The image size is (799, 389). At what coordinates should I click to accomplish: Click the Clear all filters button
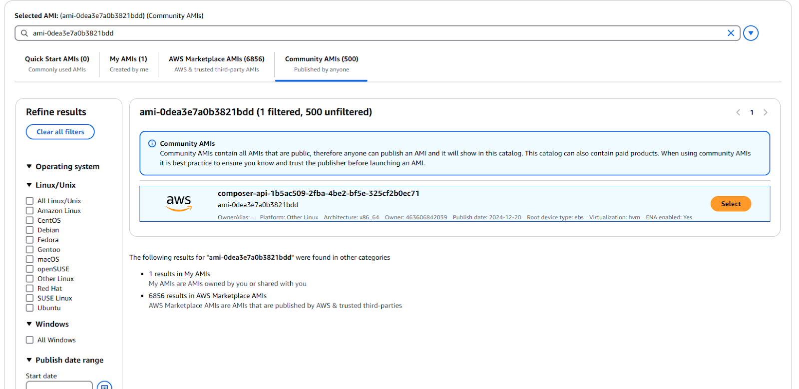coord(60,132)
